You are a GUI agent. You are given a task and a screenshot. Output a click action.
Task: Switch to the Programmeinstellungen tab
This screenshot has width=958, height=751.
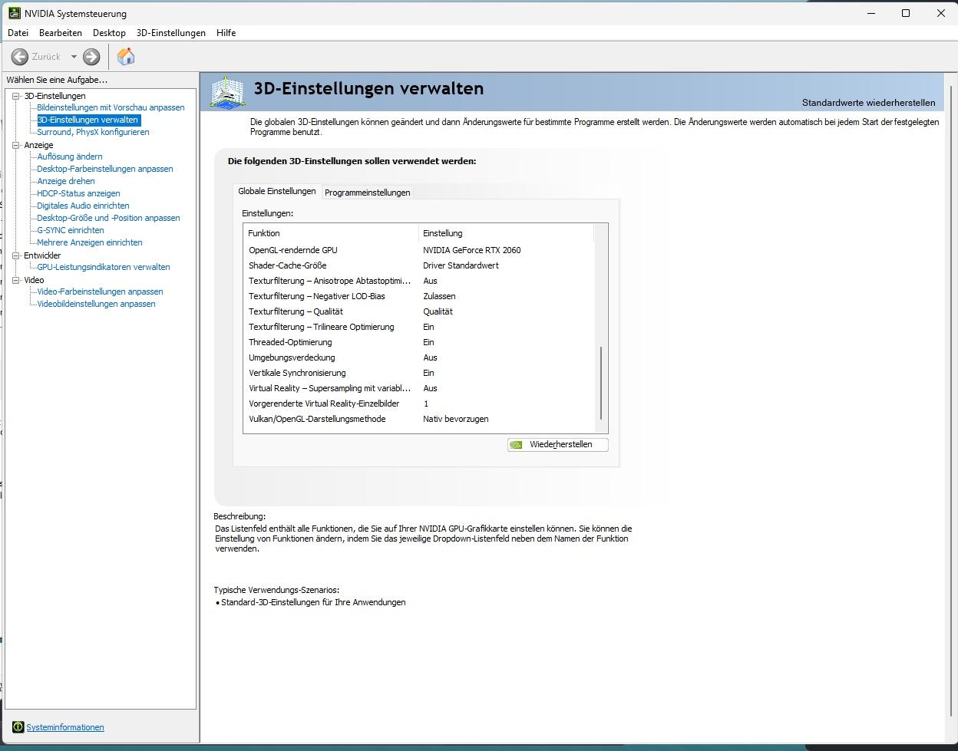(368, 193)
